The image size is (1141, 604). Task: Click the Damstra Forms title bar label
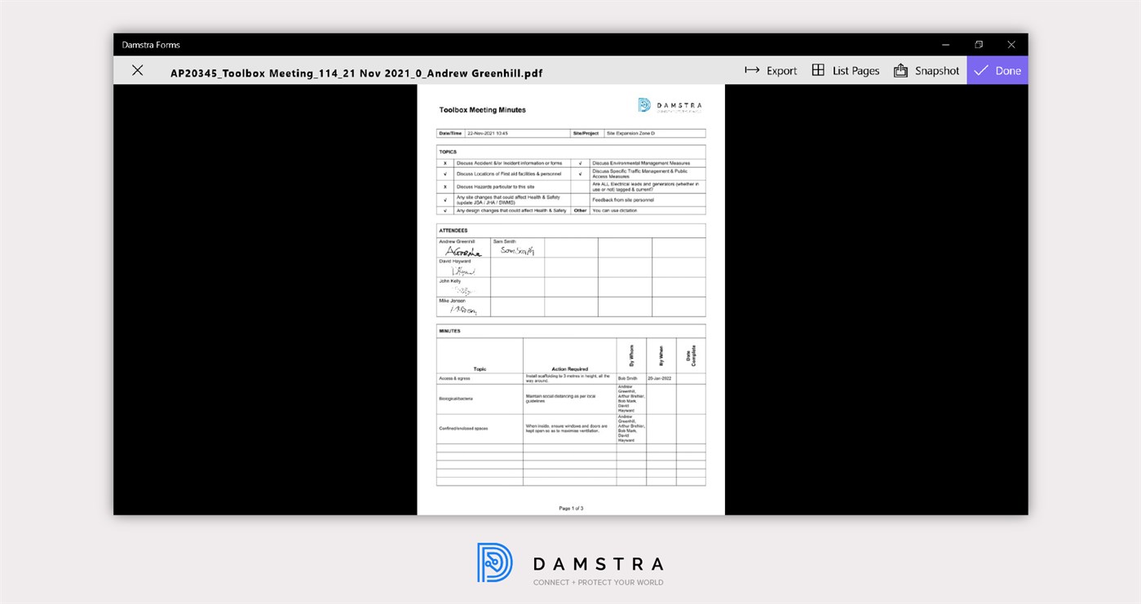(x=152, y=44)
